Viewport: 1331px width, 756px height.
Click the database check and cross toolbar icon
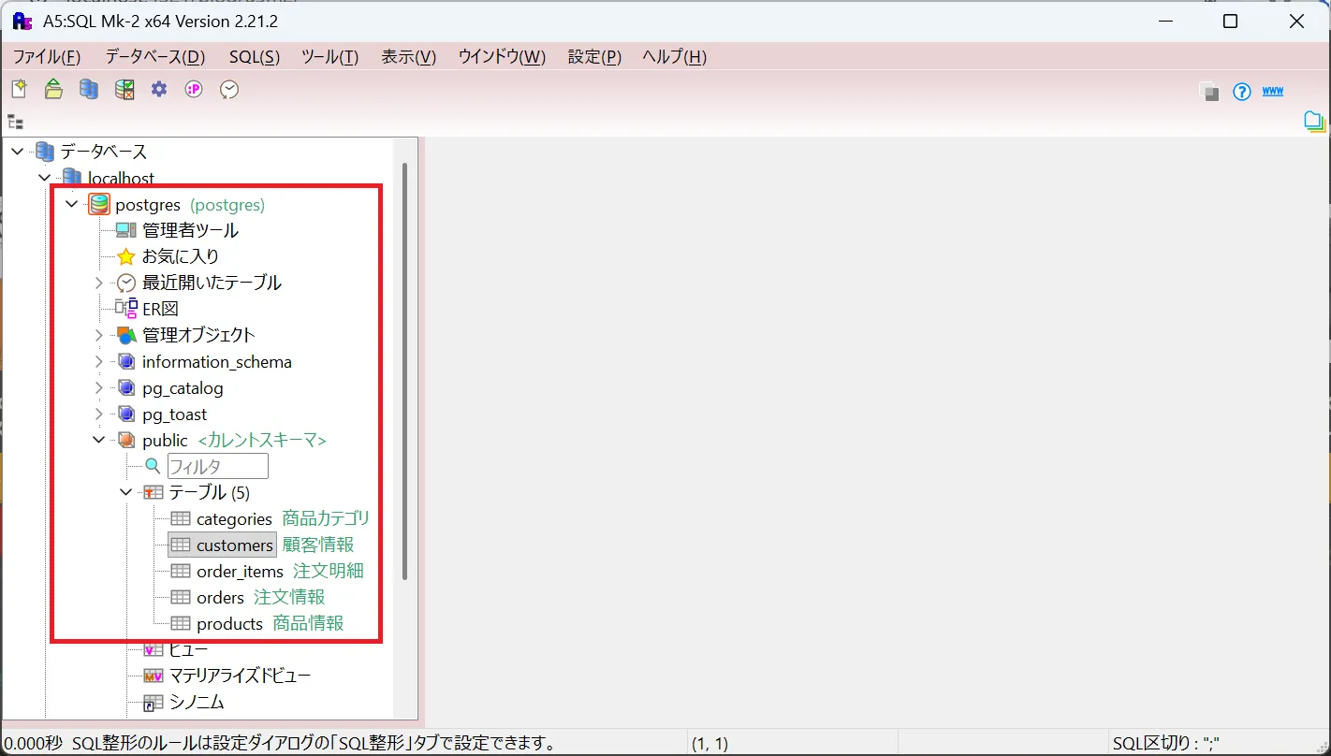124,89
